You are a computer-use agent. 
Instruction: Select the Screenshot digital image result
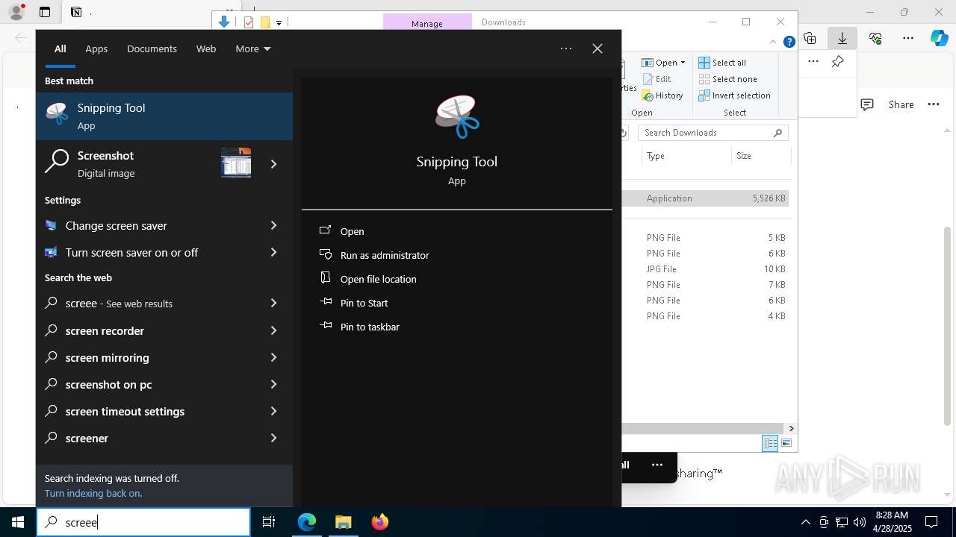click(128, 164)
